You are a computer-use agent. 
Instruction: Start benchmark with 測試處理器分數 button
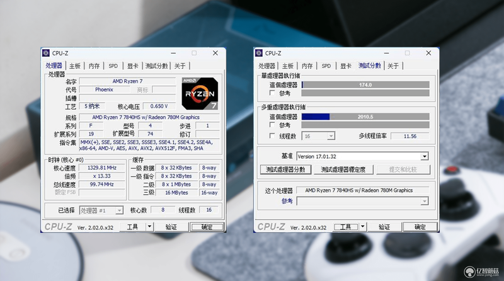pos(285,169)
